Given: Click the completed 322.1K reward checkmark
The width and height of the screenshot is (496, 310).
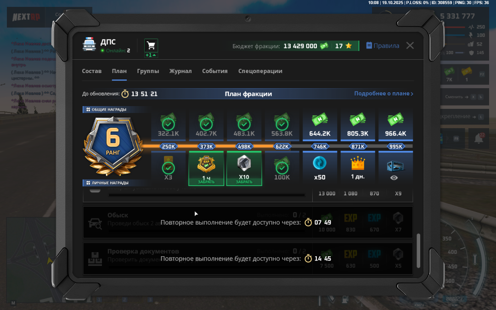Looking at the screenshot, I should coord(169,124).
